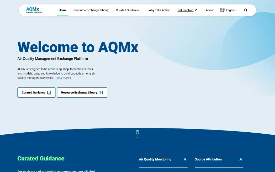Follow the Read more link
The width and height of the screenshot is (275, 172).
(x=62, y=78)
